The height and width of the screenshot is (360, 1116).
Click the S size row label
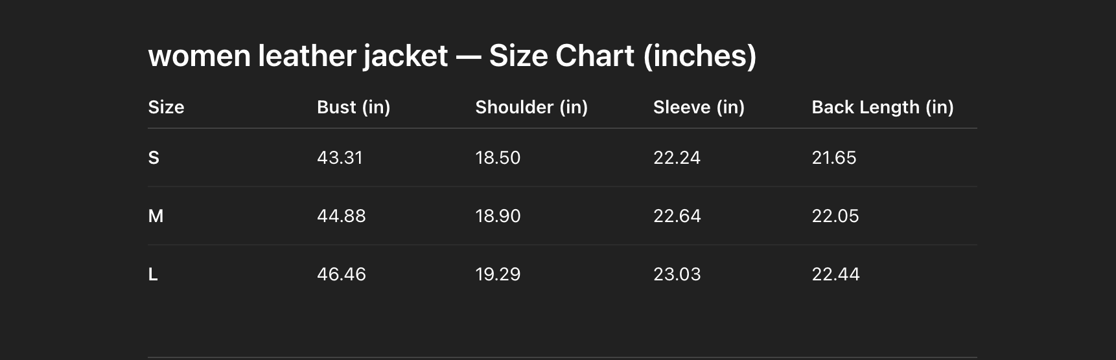pyautogui.click(x=154, y=158)
